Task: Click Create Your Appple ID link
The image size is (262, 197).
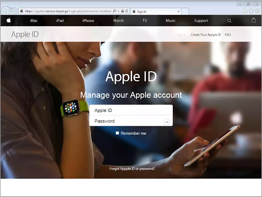Action: (206, 35)
